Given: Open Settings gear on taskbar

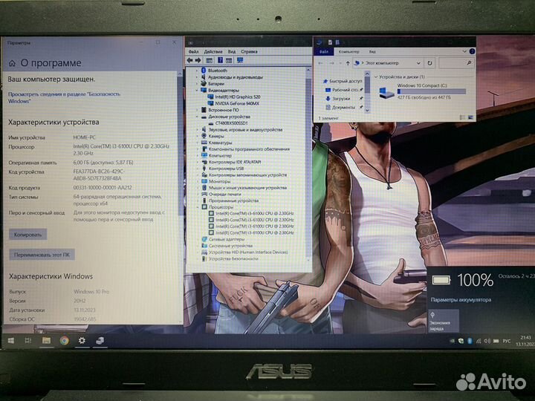Looking at the screenshot, I should click(82, 340).
